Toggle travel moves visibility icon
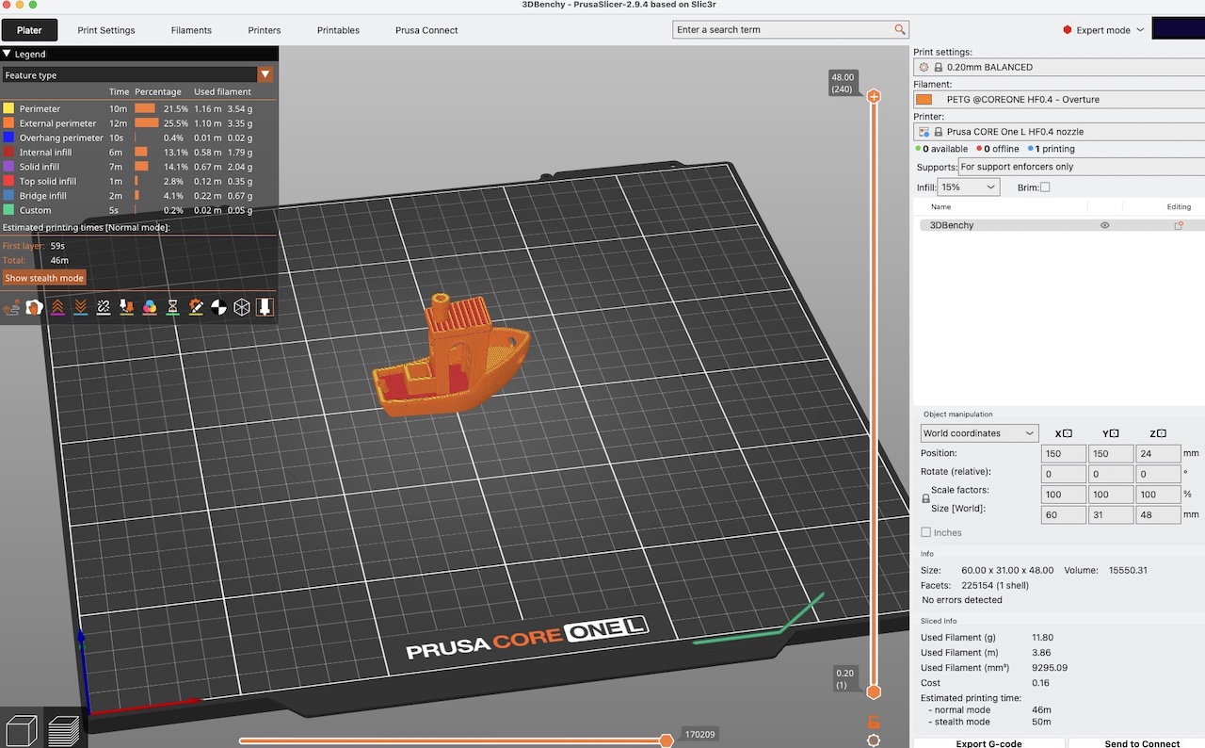This screenshot has width=1205, height=748. (11, 307)
